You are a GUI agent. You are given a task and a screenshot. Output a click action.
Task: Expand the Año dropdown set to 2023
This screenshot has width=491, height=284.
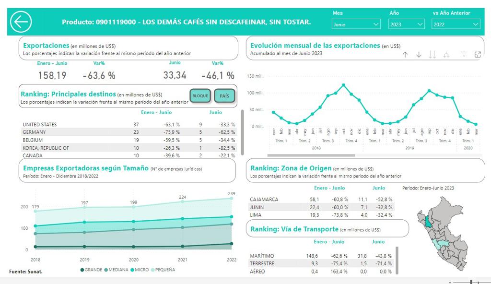(407, 24)
